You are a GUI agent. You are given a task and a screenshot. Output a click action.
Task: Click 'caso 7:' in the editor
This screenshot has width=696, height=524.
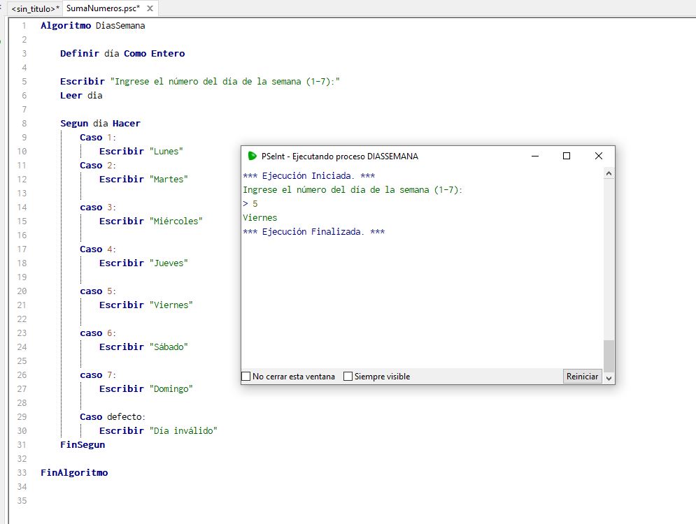point(98,375)
